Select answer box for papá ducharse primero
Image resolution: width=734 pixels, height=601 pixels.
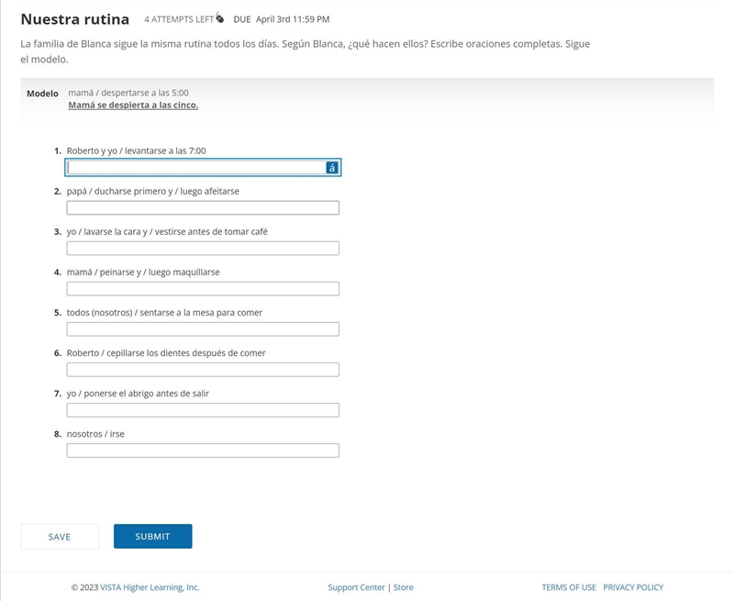point(203,207)
